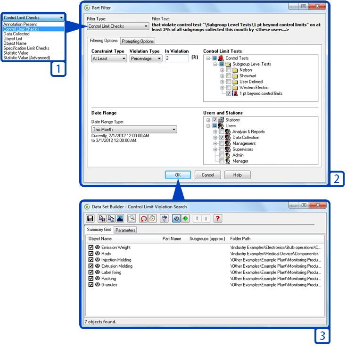347x347 pixels.
Task: Toggle the Data Collection users checkbox
Action: pos(222,138)
